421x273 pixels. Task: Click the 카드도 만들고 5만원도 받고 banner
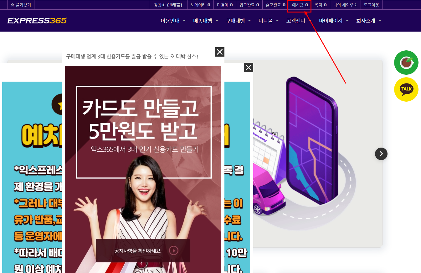click(x=143, y=169)
